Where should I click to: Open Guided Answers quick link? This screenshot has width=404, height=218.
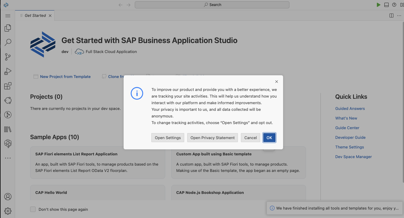(x=350, y=108)
